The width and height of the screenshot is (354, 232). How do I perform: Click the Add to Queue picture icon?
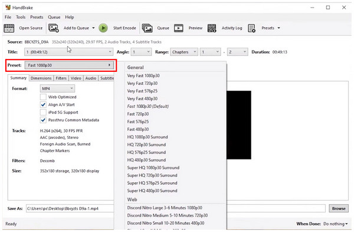tap(54, 28)
